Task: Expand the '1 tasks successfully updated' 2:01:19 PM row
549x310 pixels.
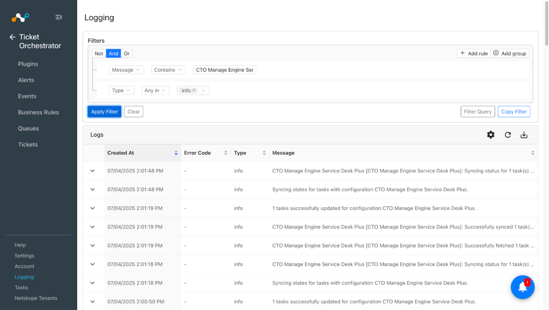Action: click(92, 208)
